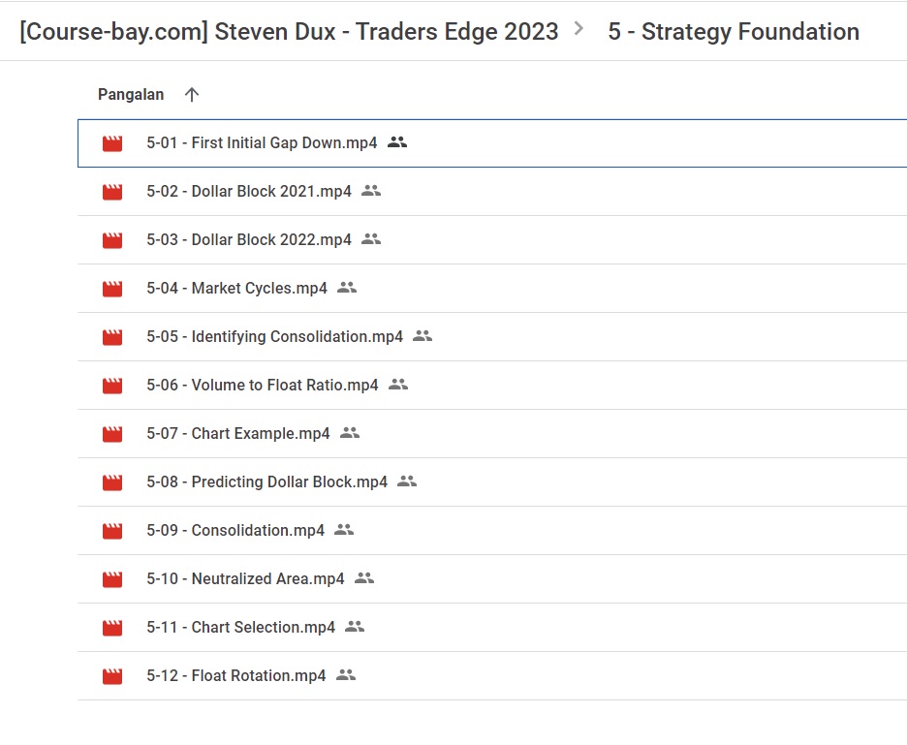Select file 5-06 - Volume to Float Ratio.mp4
Viewport: 907px width, 745px height.
[x=492, y=386]
